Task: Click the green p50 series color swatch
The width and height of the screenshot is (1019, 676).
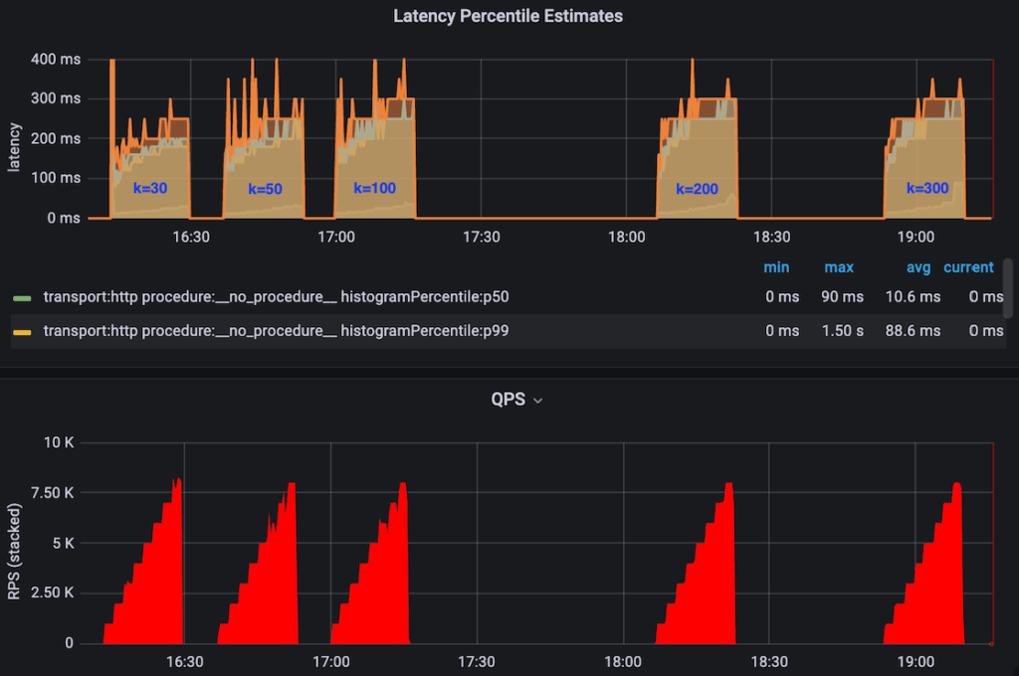Action: (22, 297)
